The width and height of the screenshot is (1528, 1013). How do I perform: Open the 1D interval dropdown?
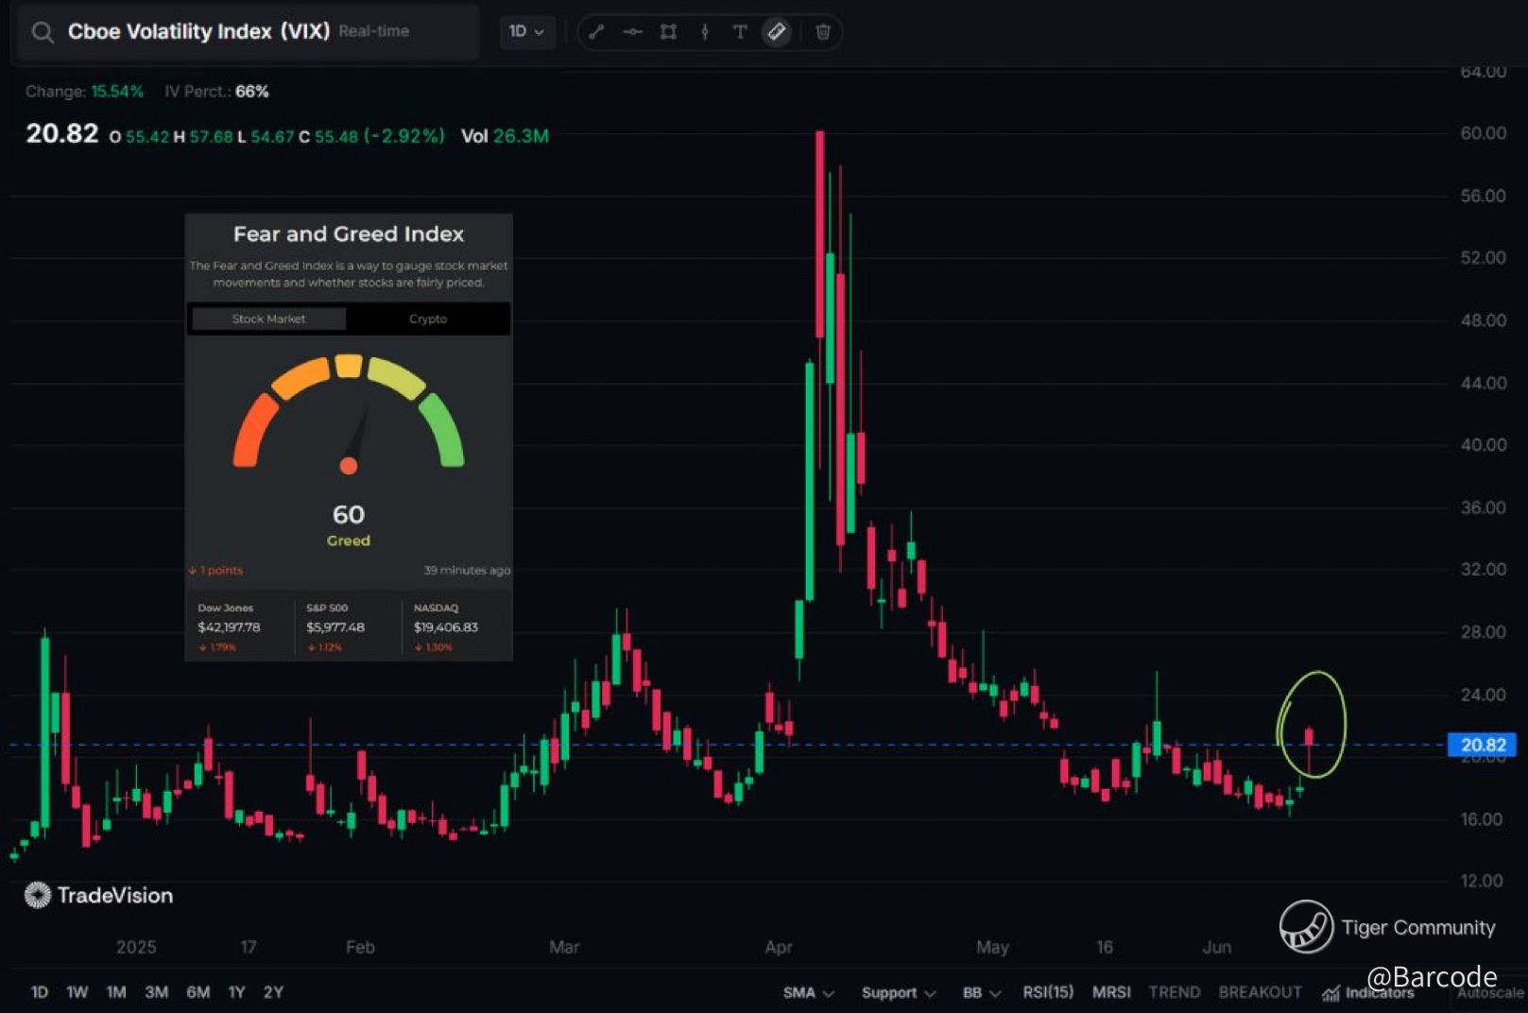pos(526,32)
